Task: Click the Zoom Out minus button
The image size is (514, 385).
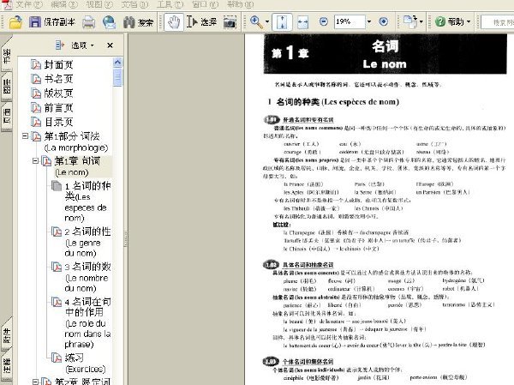Action: [x=324, y=22]
